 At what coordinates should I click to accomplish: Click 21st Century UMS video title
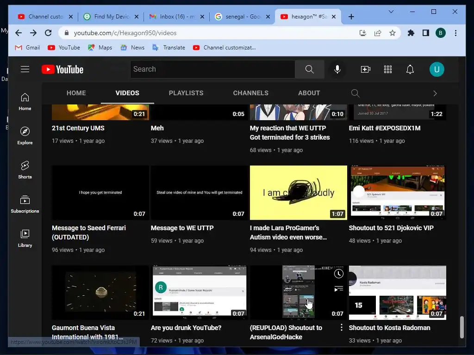pos(78,128)
